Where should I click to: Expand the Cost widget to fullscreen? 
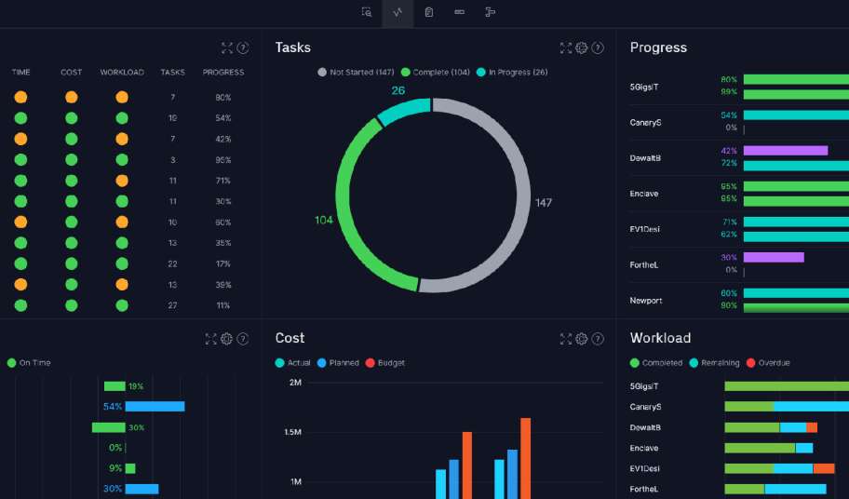pos(565,339)
